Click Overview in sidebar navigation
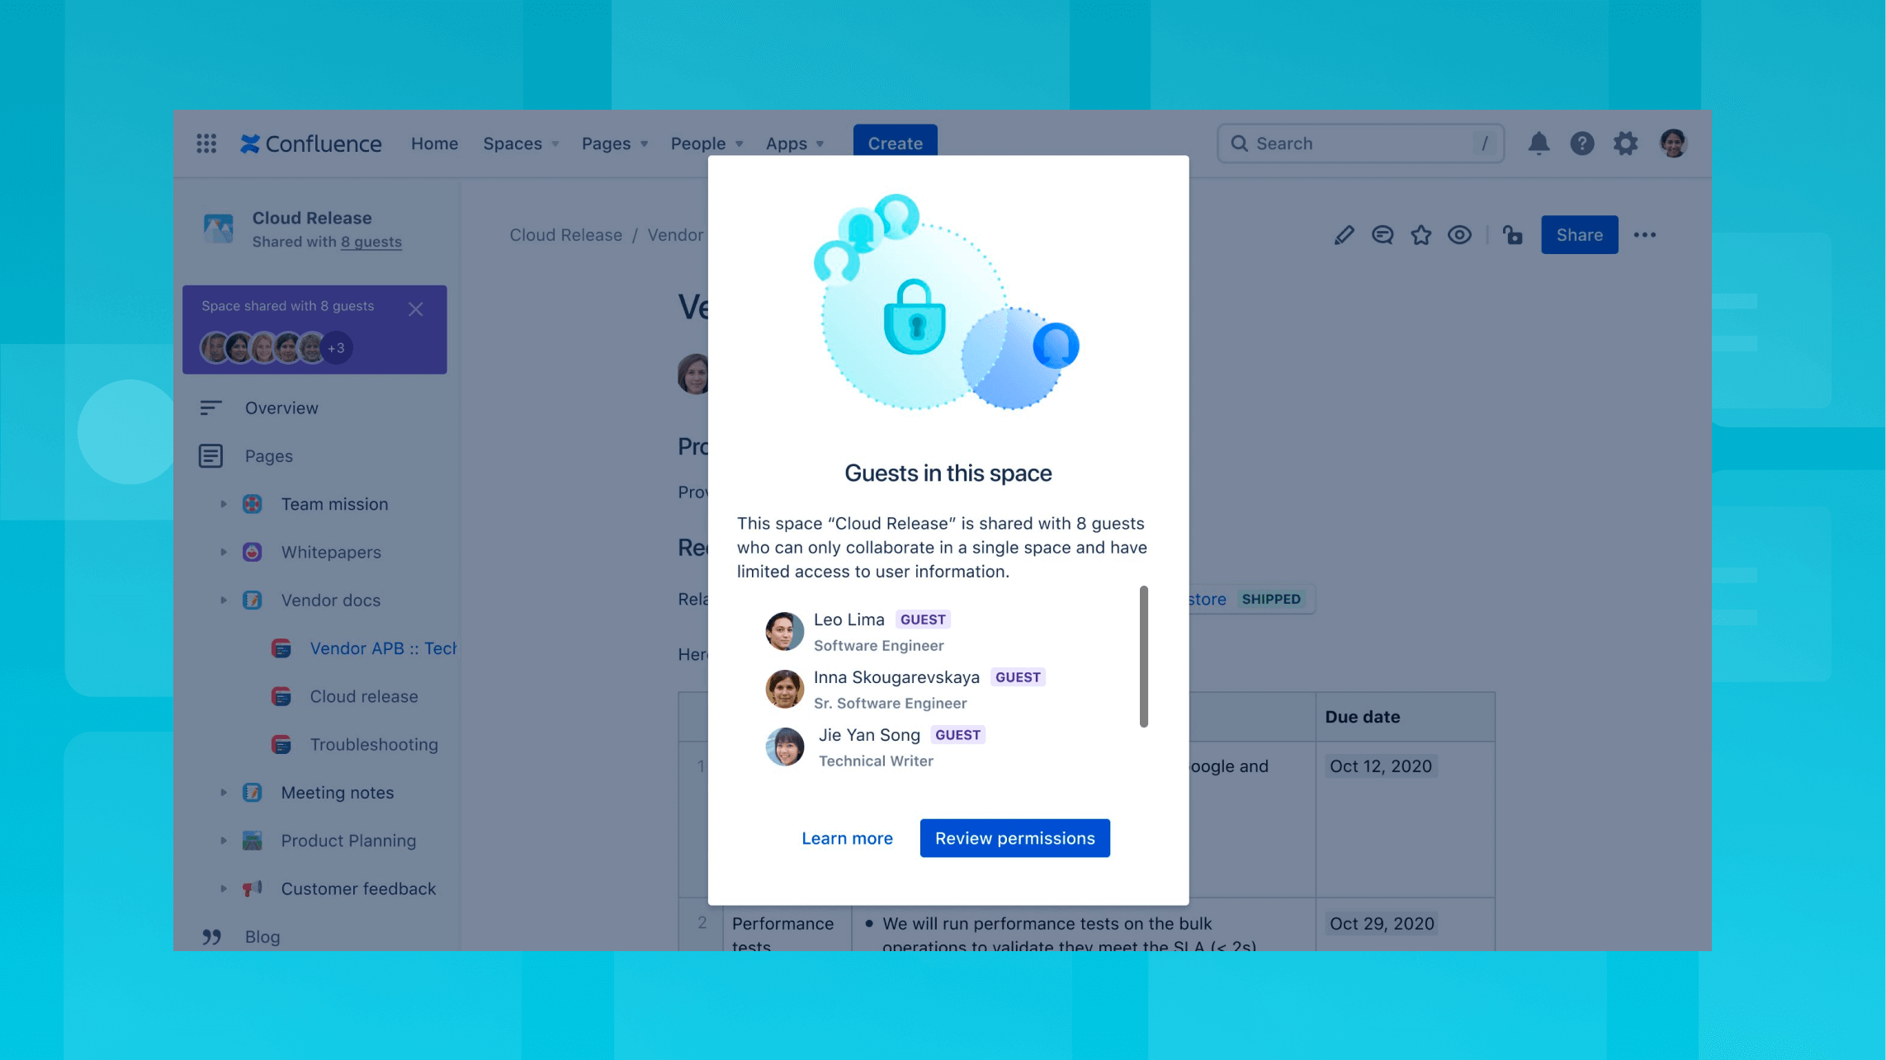 pyautogui.click(x=281, y=408)
